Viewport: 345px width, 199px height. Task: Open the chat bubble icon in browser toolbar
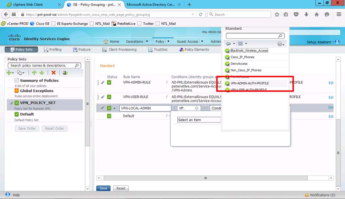[x=327, y=14]
